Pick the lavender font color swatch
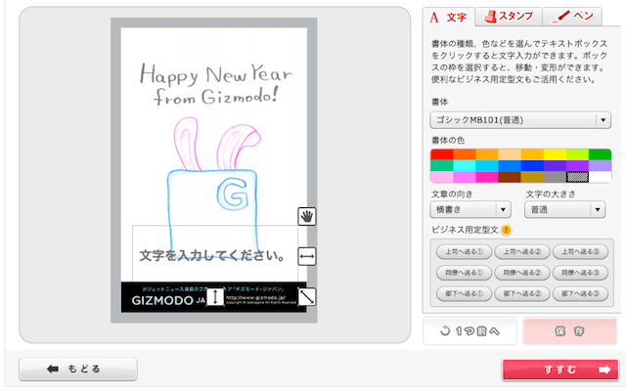Viewport: 626px width, 391px height. [x=600, y=165]
